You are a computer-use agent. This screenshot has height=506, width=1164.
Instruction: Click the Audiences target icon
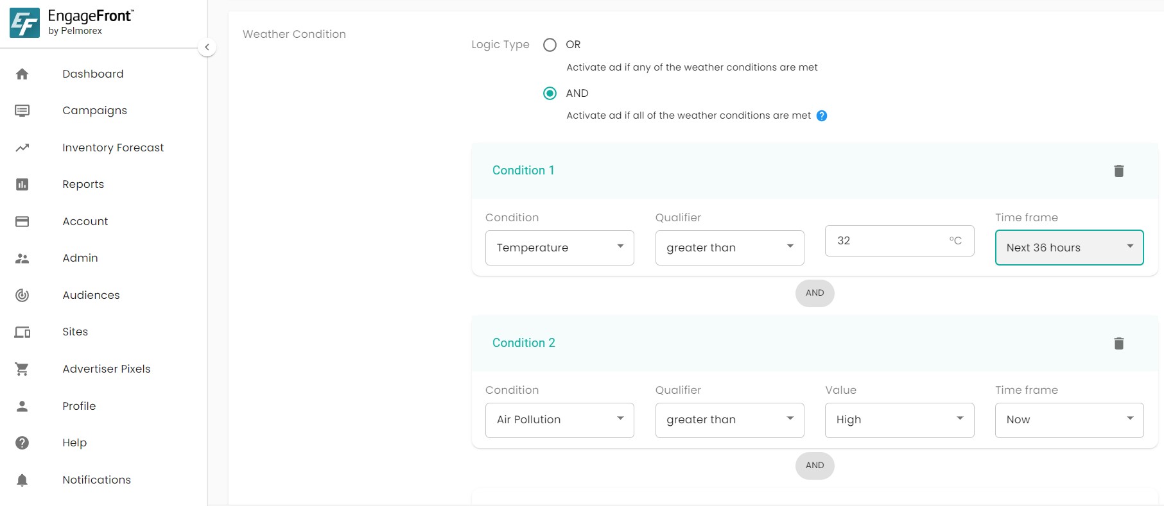tap(22, 295)
